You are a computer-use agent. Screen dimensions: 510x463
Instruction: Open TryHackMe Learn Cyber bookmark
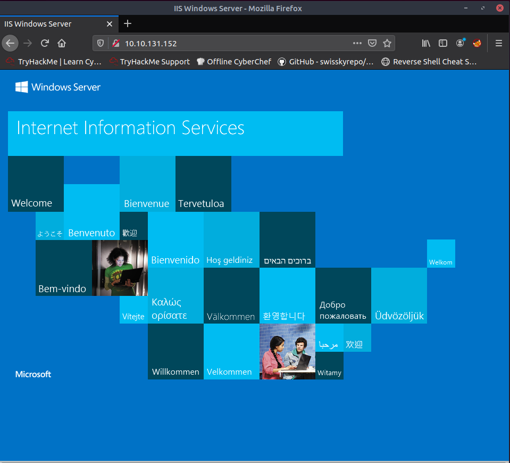pos(54,62)
